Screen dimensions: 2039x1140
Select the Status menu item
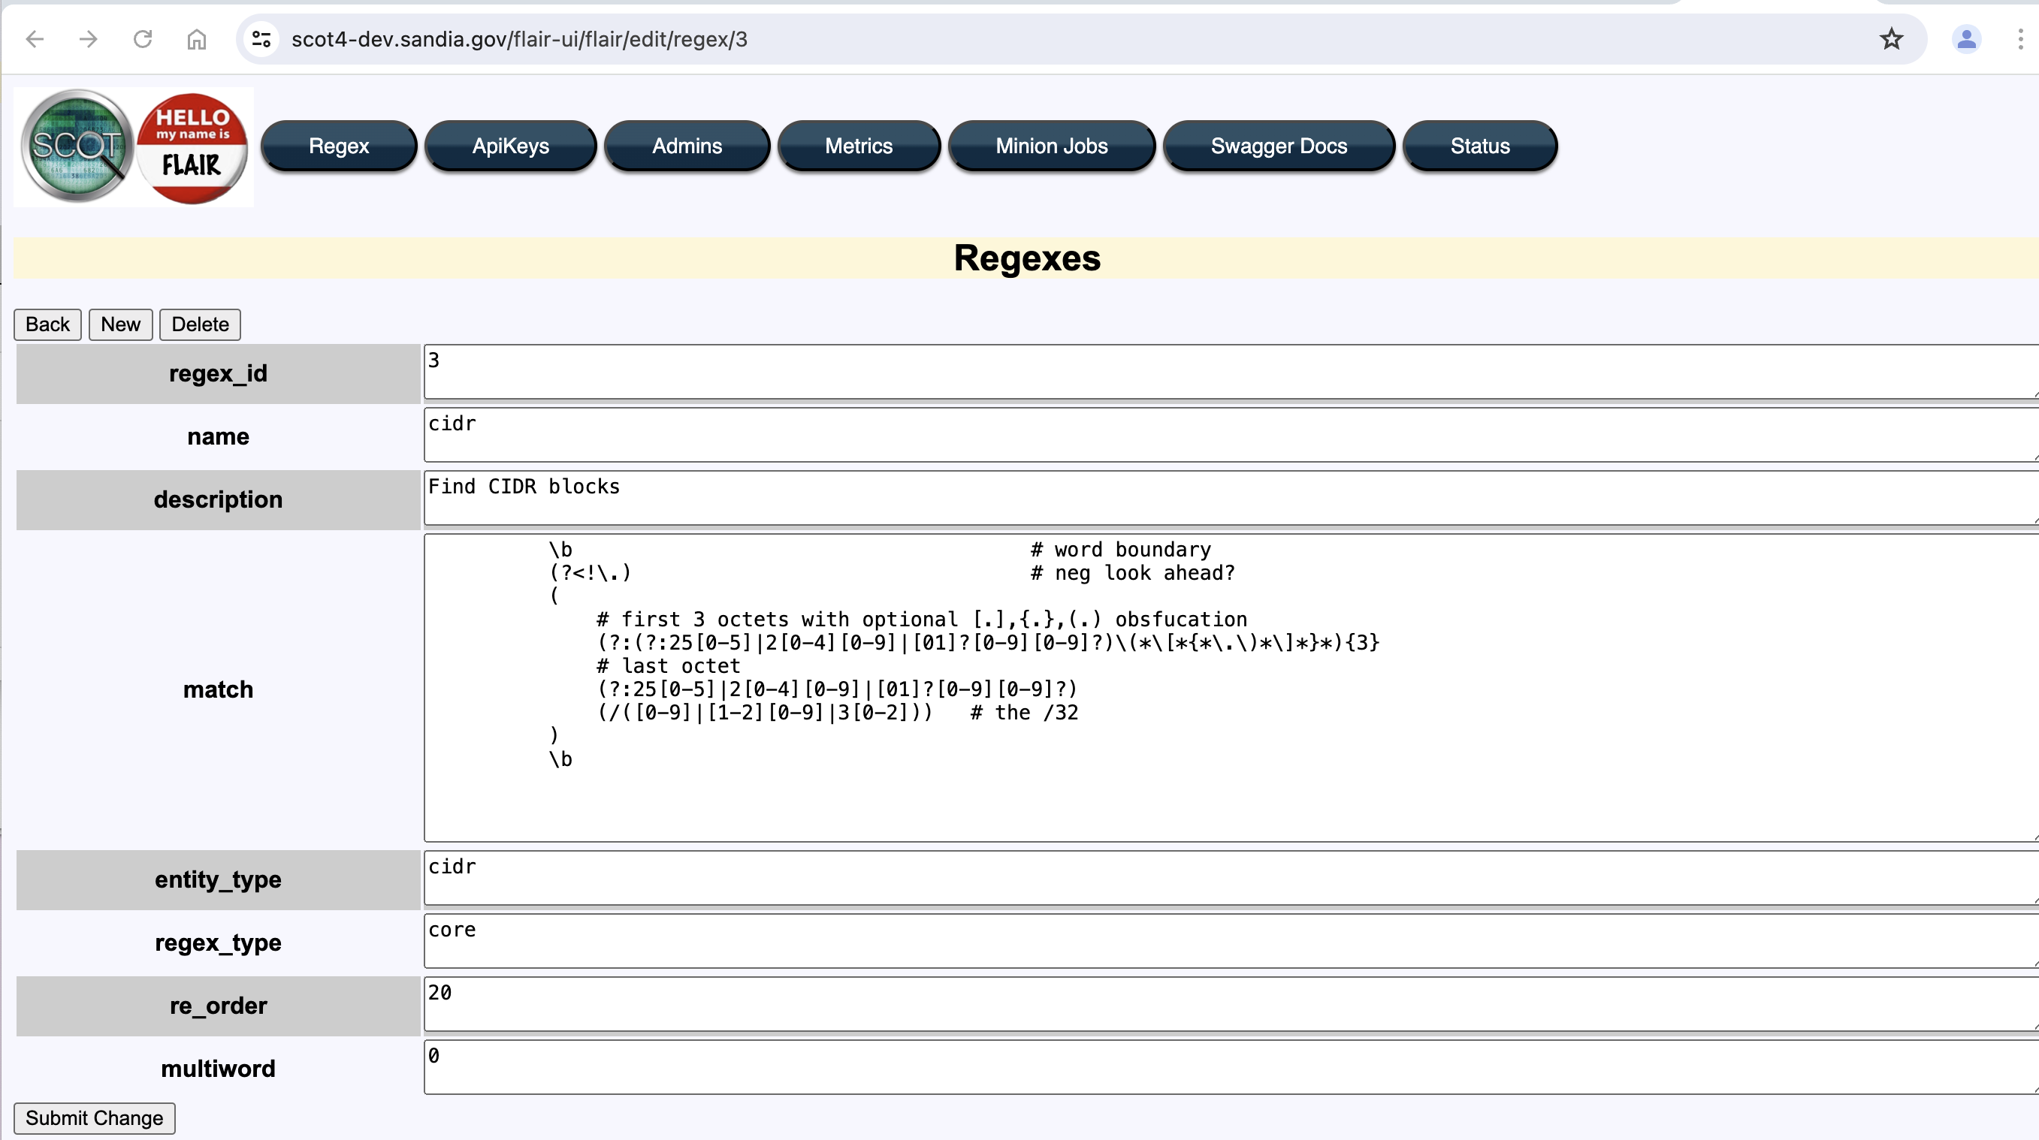1479,146
